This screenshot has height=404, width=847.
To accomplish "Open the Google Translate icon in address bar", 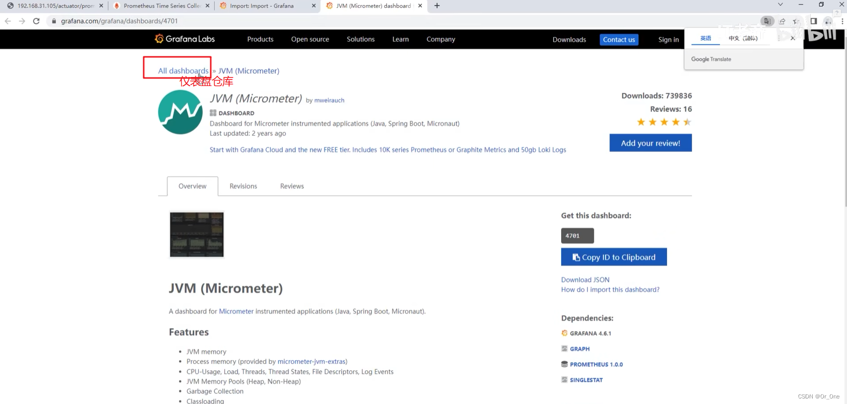I will coord(767,21).
